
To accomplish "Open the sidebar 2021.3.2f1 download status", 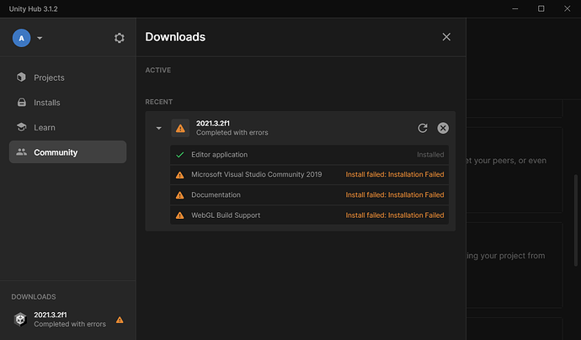I will (x=69, y=319).
